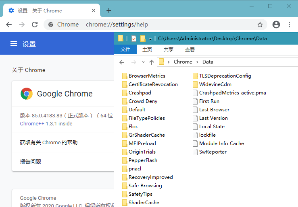Image resolution: width=298 pixels, height=207 pixels.
Task: Select the SafetyTips folder
Action: tap(138, 194)
